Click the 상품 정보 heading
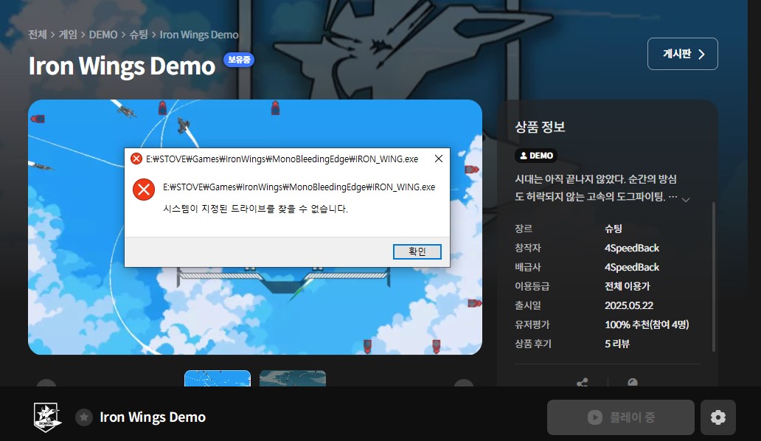Screen dimensions: 761x441 click(x=540, y=127)
